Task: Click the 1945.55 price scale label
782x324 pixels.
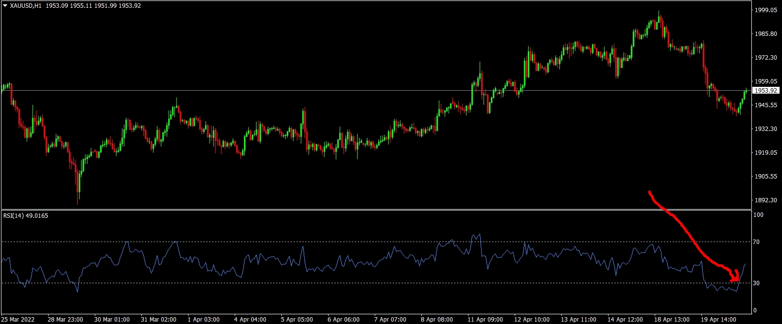Action: [765, 105]
